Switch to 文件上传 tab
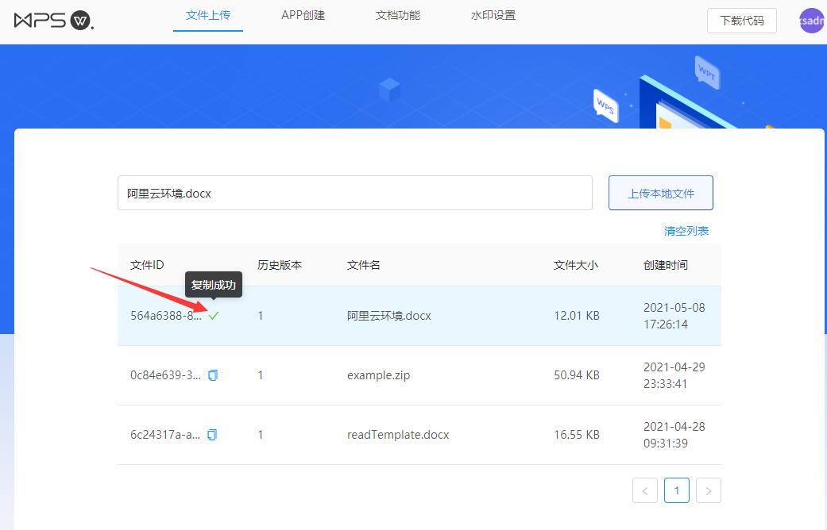This screenshot has width=827, height=530. pyautogui.click(x=208, y=15)
